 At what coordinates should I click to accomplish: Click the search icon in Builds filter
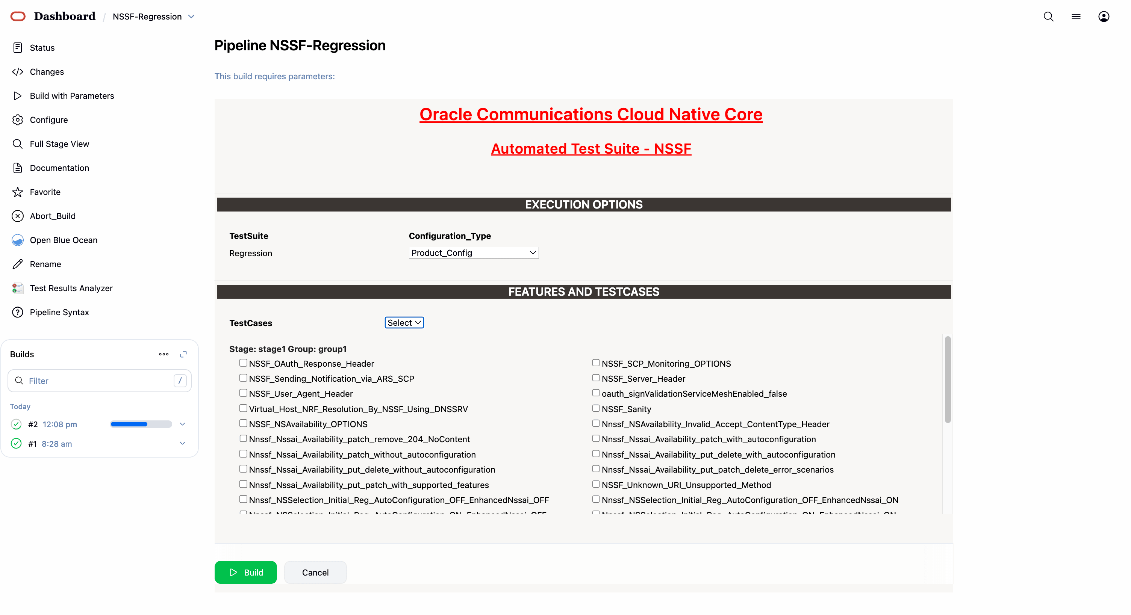point(19,381)
